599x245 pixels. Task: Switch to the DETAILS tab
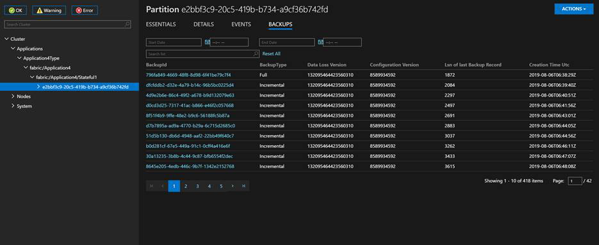(x=204, y=24)
